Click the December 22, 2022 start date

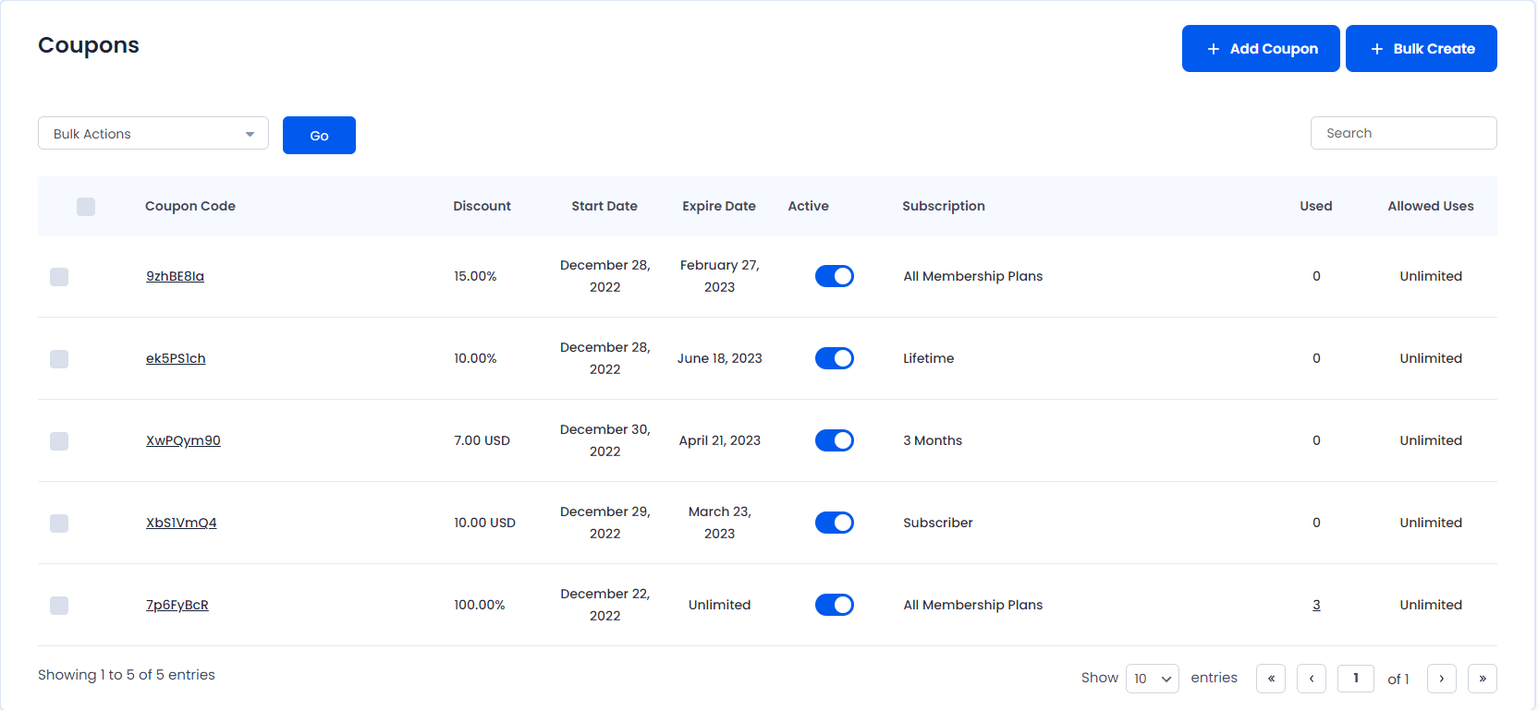tap(605, 605)
